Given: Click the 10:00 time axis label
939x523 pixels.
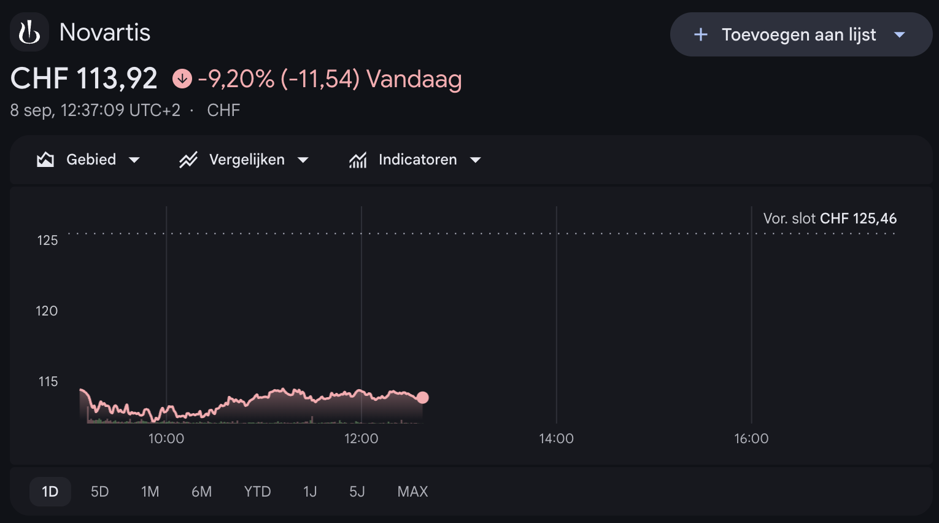Looking at the screenshot, I should pyautogui.click(x=166, y=438).
